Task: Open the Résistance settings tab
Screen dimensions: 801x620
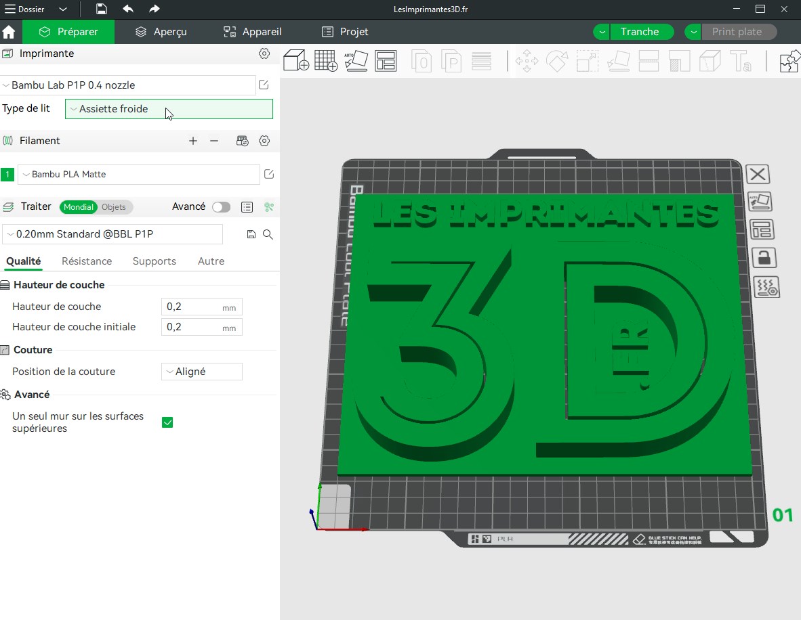Action: [87, 261]
